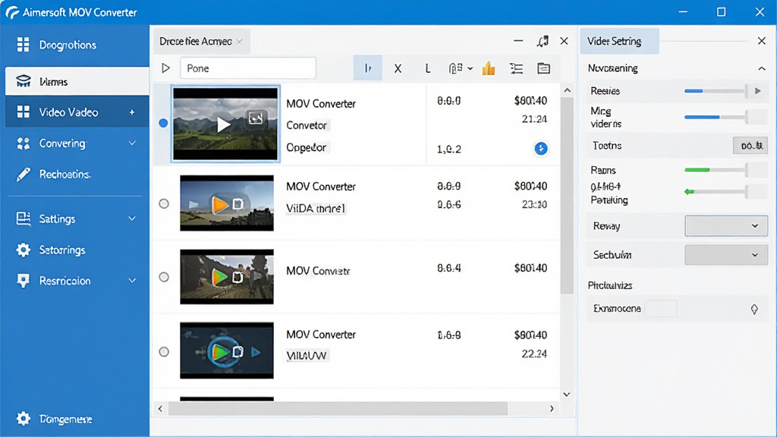Click the Sattings panel icon
The image size is (777, 437).
coord(24,218)
